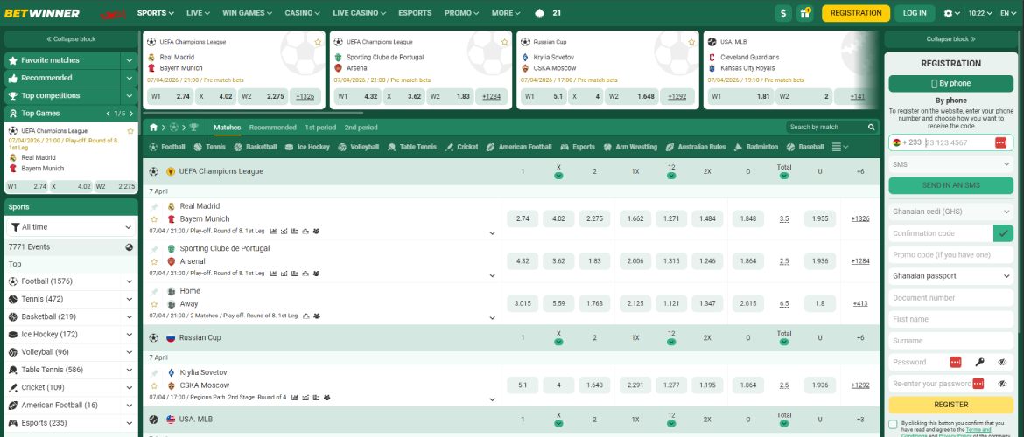
Task: Toggle X column arrow in Champions League header
Action: tap(558, 176)
